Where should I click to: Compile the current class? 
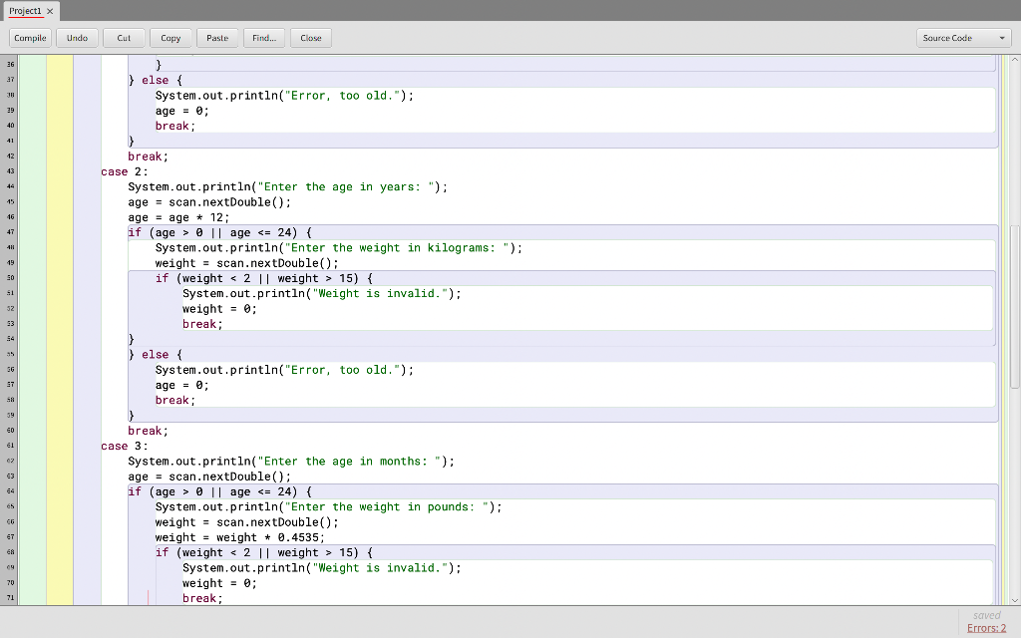[x=29, y=37]
